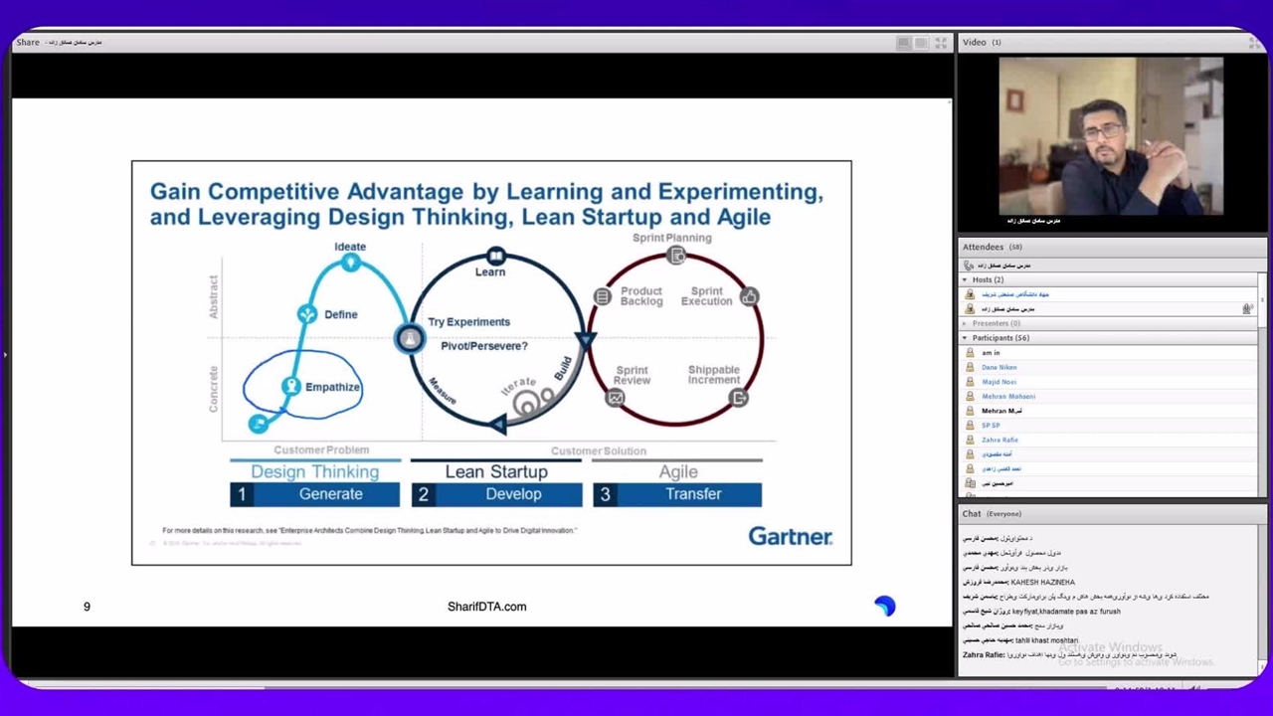1273x716 pixels.
Task: Click the user icon next to Dana Nikan
Action: point(970,367)
